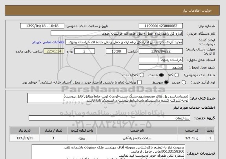Click the buyer explanations text box
Viewport: 226px width, 159px height.
point(108,152)
